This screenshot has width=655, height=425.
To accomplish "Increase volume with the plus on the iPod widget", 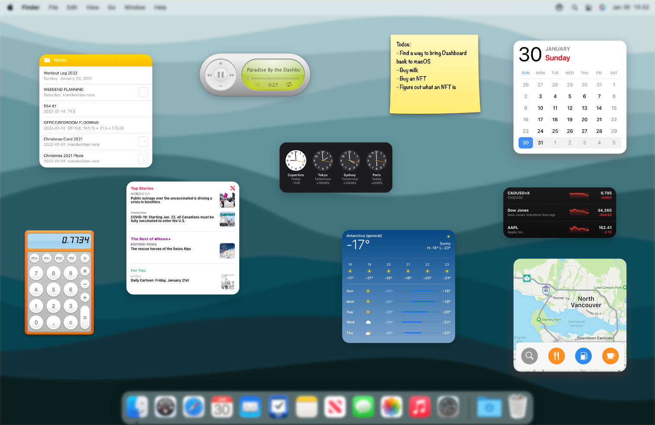I will coord(220,63).
